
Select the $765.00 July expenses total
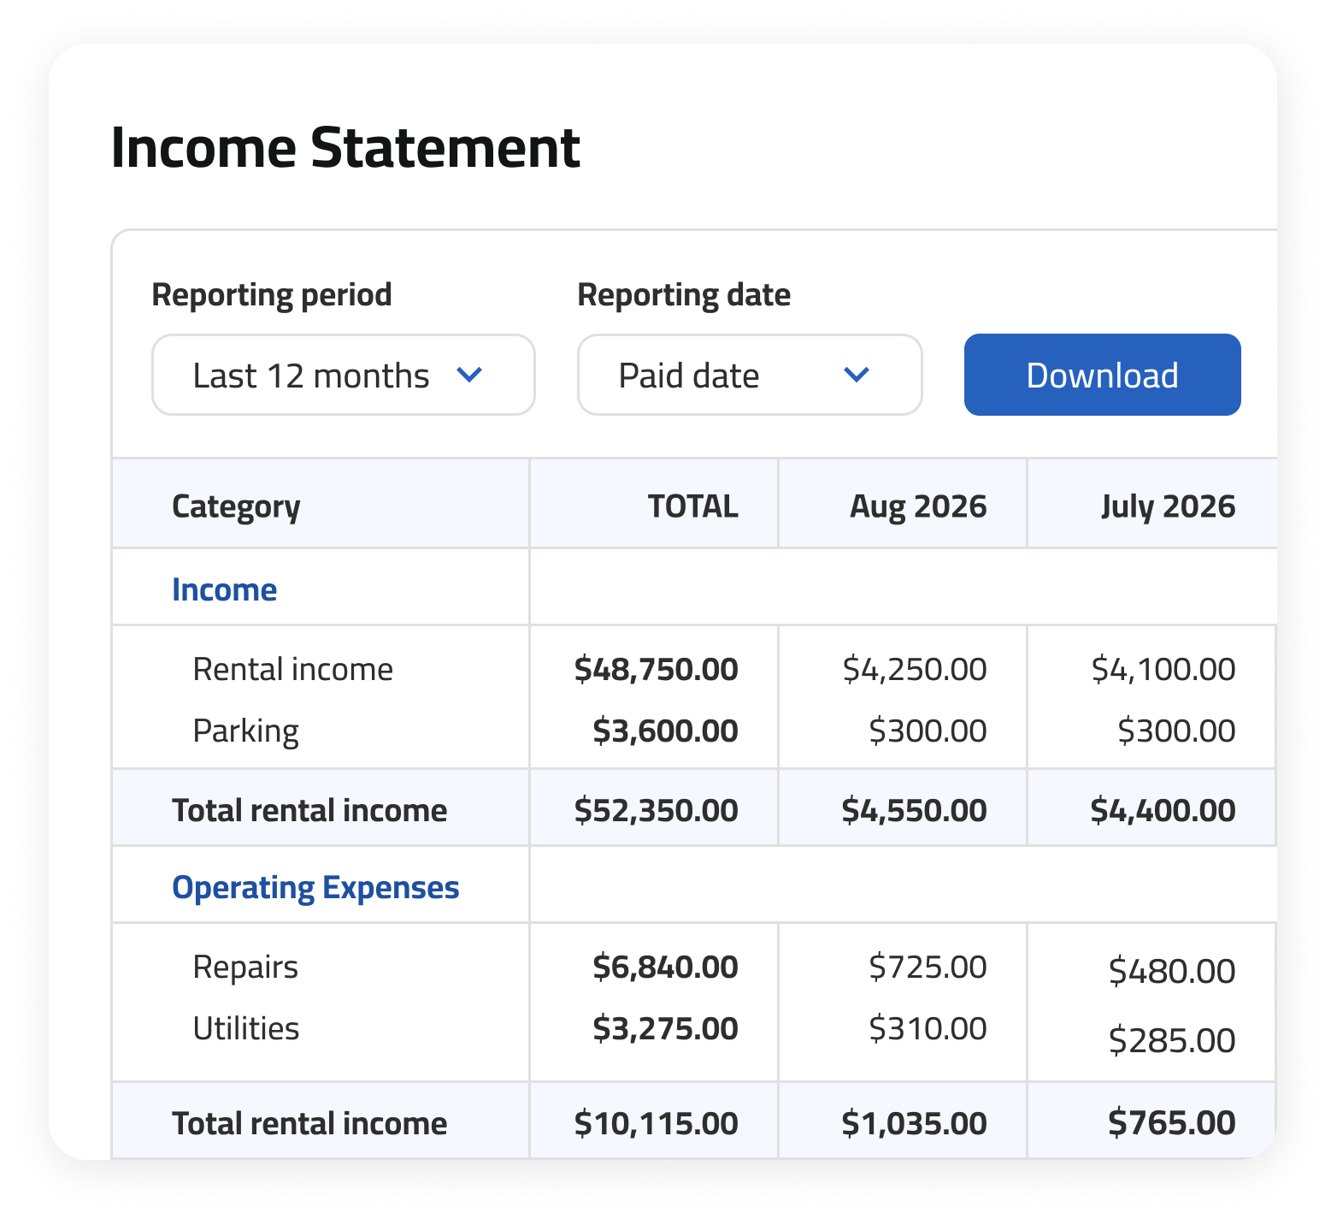1172,1122
